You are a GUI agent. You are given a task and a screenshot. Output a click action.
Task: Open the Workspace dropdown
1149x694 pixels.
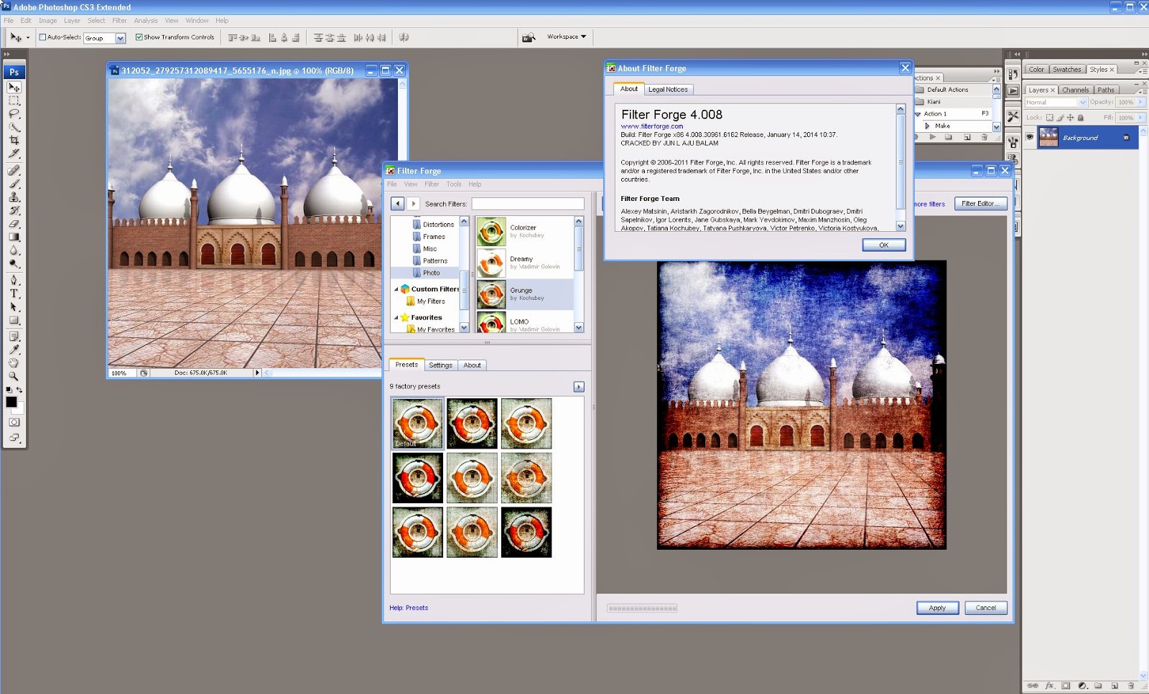(x=567, y=37)
